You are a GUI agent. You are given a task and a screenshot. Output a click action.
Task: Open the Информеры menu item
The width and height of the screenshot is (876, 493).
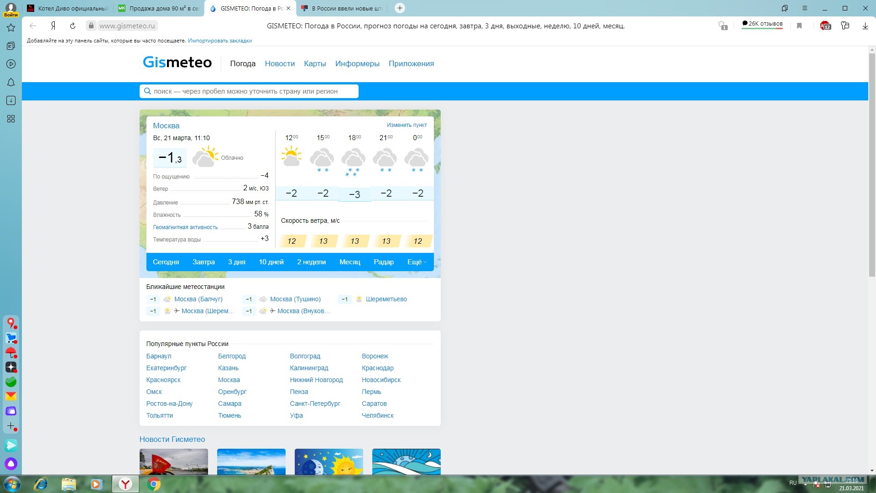coord(357,64)
